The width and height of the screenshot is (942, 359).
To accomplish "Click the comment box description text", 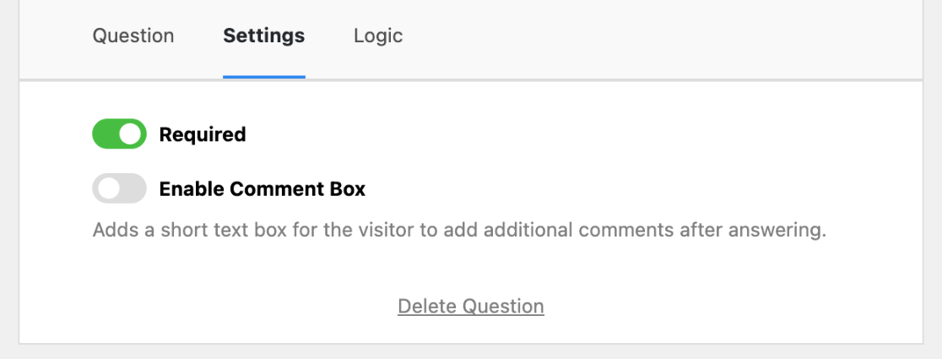I will (x=458, y=231).
